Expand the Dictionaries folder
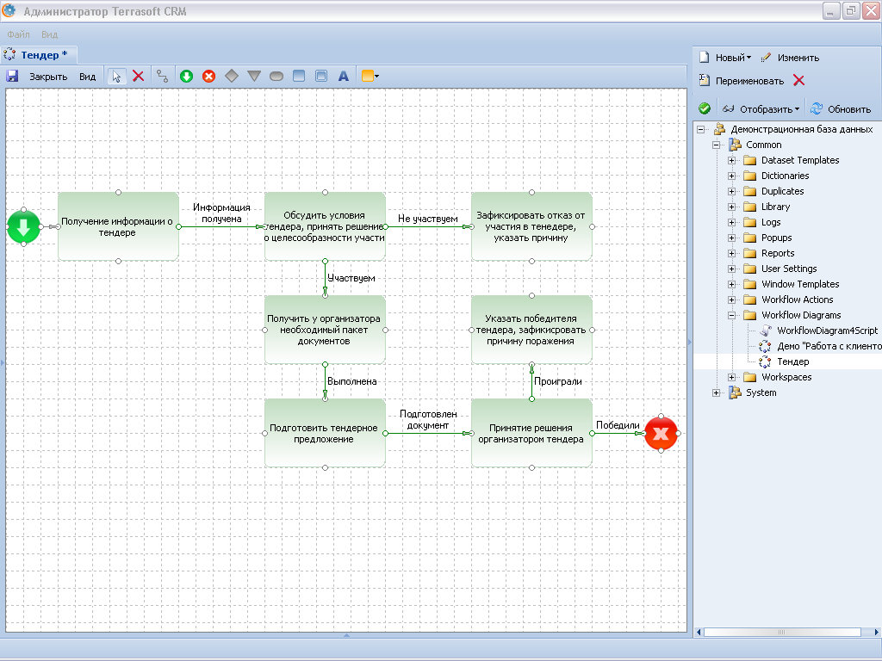The height and width of the screenshot is (661, 882). coord(731,176)
